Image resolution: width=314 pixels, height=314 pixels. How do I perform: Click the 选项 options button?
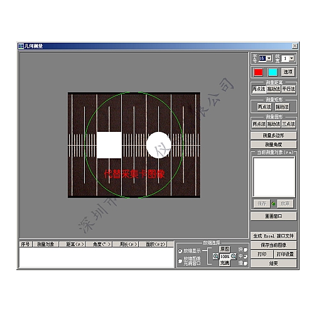(x=288, y=72)
